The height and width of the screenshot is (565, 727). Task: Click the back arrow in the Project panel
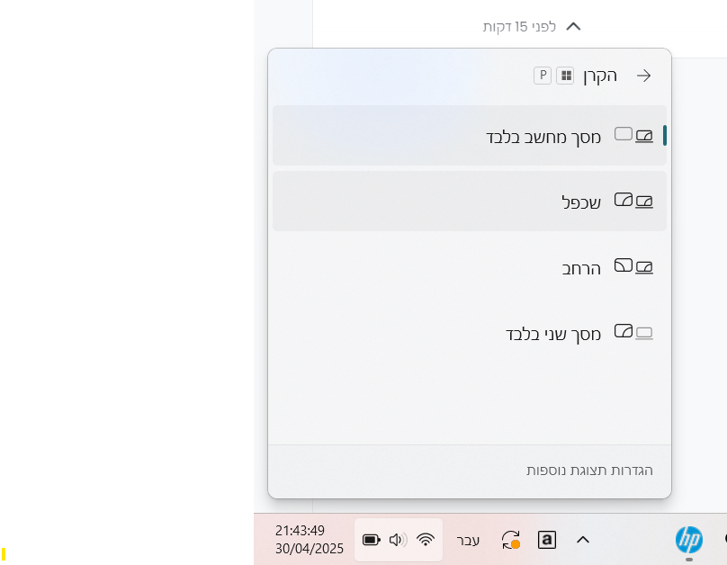pyautogui.click(x=643, y=76)
